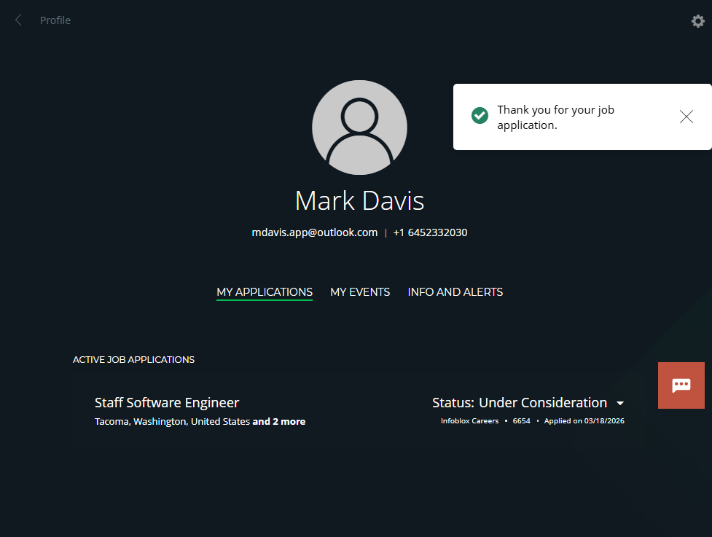Click the green success checkmark icon
712x537 pixels.
click(480, 116)
